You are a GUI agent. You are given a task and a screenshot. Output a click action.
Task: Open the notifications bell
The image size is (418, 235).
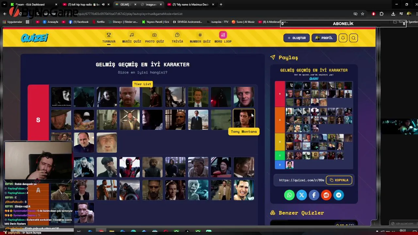pos(343,38)
